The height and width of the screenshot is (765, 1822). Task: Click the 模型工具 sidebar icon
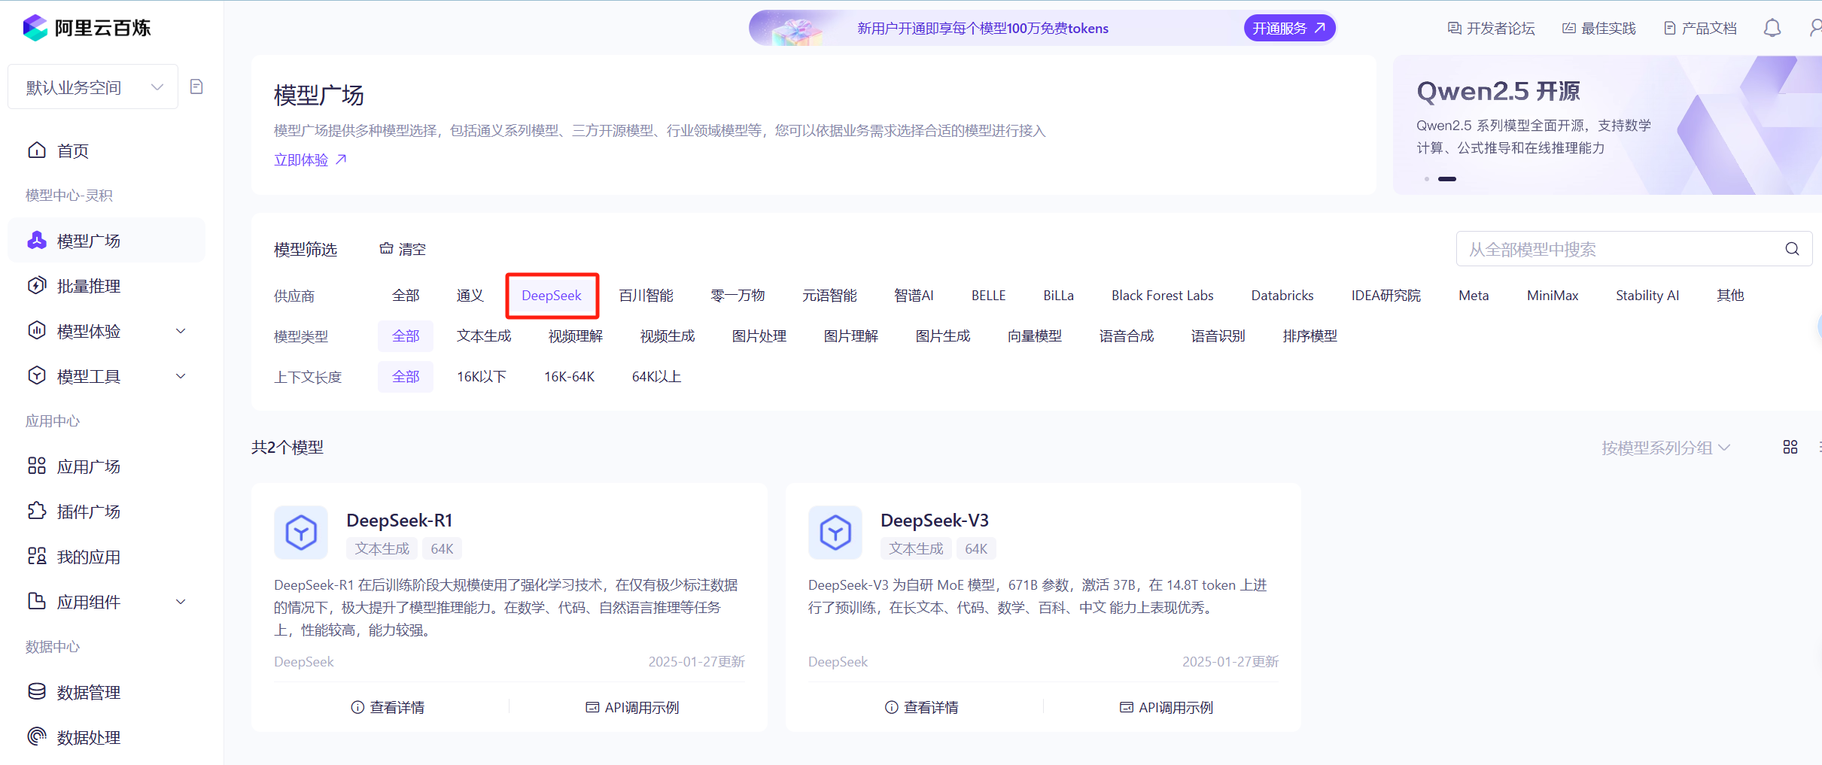37,375
